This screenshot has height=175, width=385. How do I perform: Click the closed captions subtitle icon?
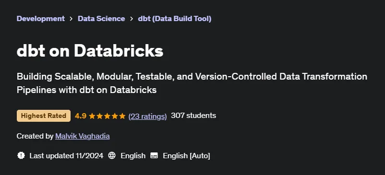tap(154, 155)
